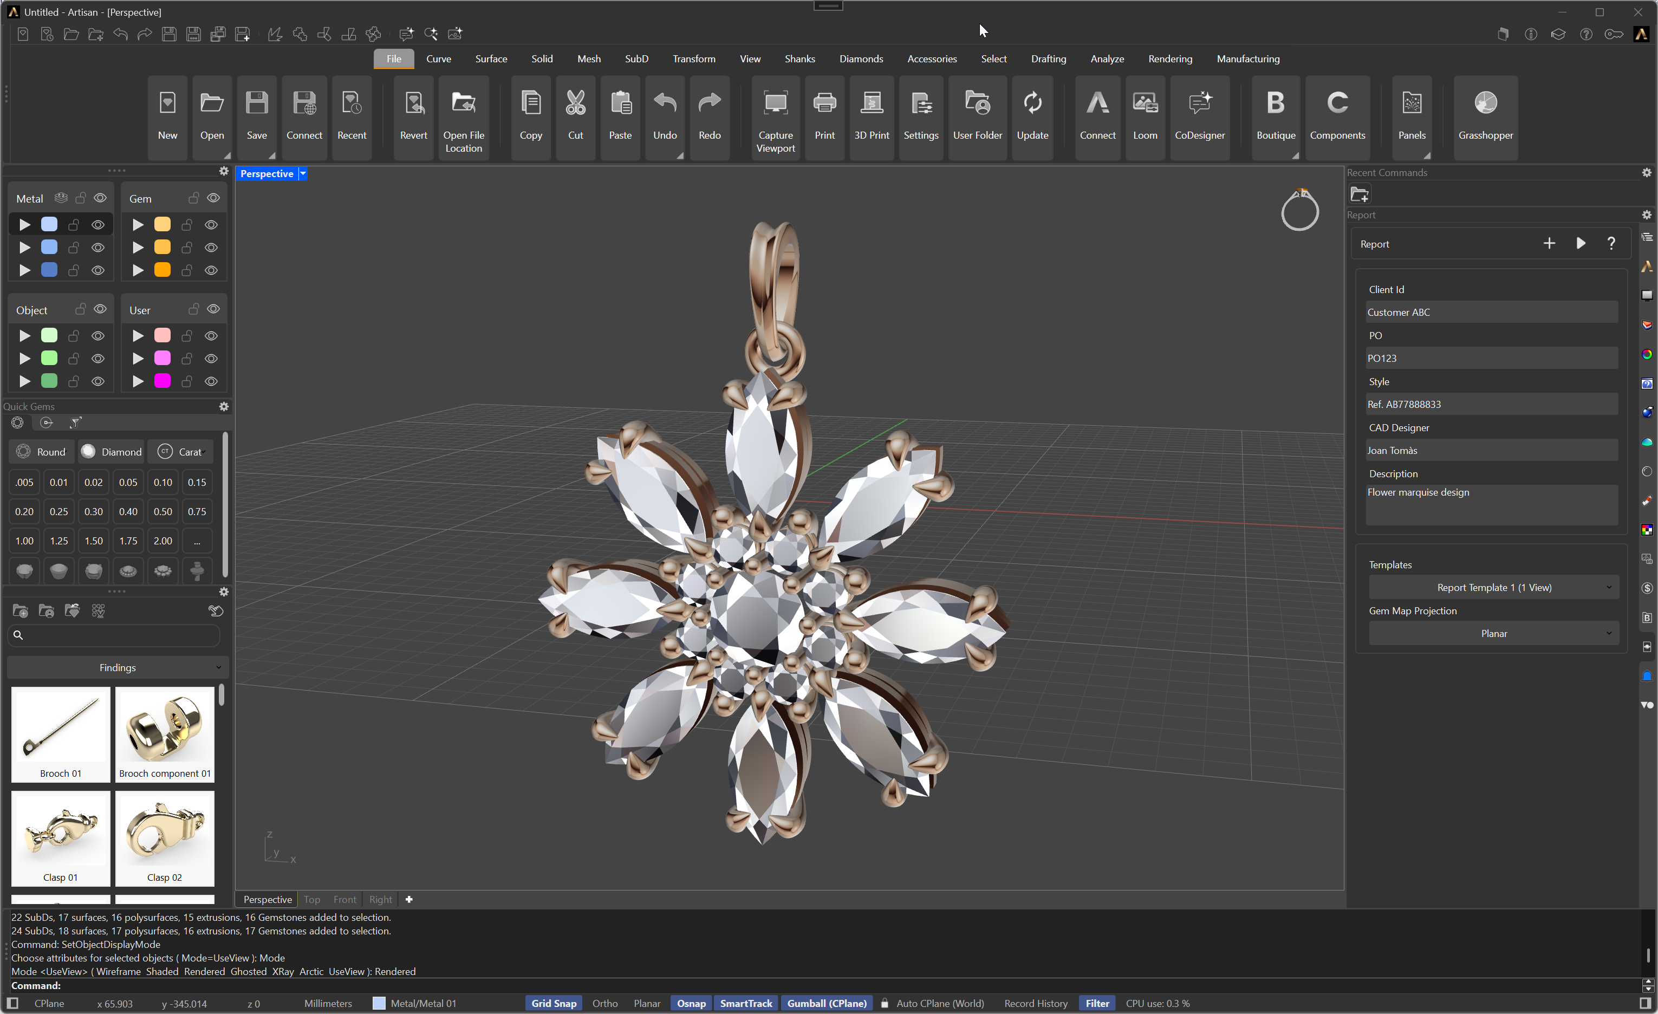Switch to the Front viewport tab
Image resolution: width=1658 pixels, height=1014 pixels.
(x=344, y=899)
